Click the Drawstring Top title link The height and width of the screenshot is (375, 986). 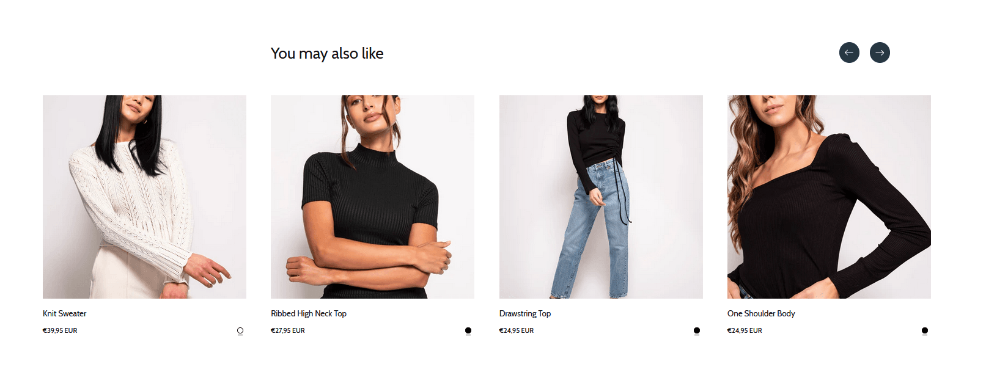click(x=525, y=313)
